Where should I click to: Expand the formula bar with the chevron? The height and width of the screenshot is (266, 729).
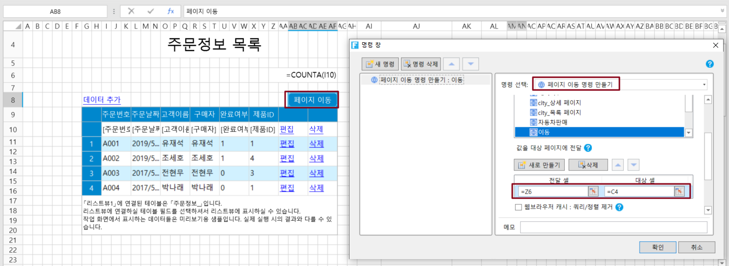pyautogui.click(x=722, y=11)
